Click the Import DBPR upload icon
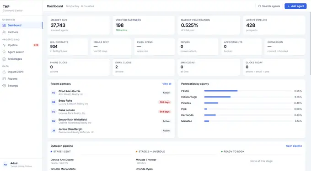Image resolution: width=311 pixels, height=171 pixels. tap(4, 72)
